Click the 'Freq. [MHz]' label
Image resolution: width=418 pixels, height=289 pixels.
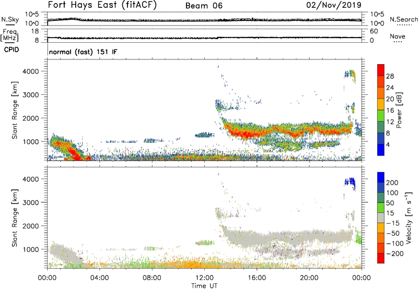click(x=9, y=35)
